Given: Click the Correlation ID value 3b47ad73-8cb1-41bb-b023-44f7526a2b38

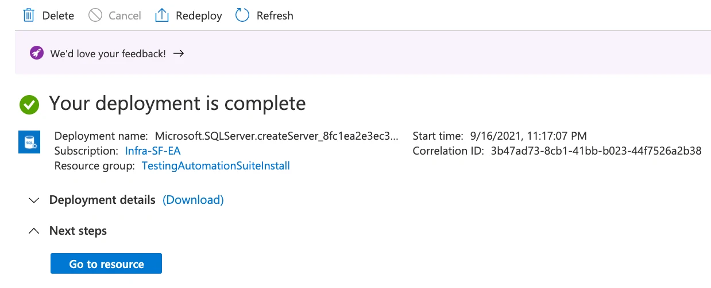Looking at the screenshot, I should pyautogui.click(x=596, y=151).
